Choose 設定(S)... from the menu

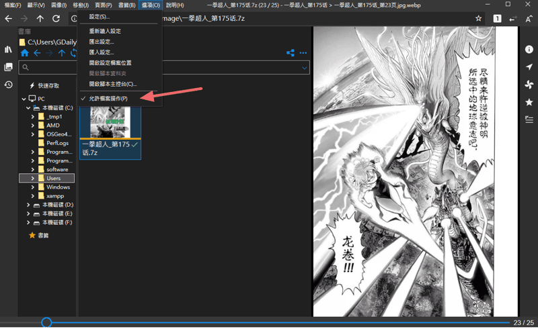99,16
